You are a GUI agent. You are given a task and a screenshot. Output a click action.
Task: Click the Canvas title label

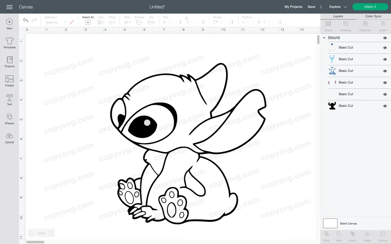pos(26,7)
